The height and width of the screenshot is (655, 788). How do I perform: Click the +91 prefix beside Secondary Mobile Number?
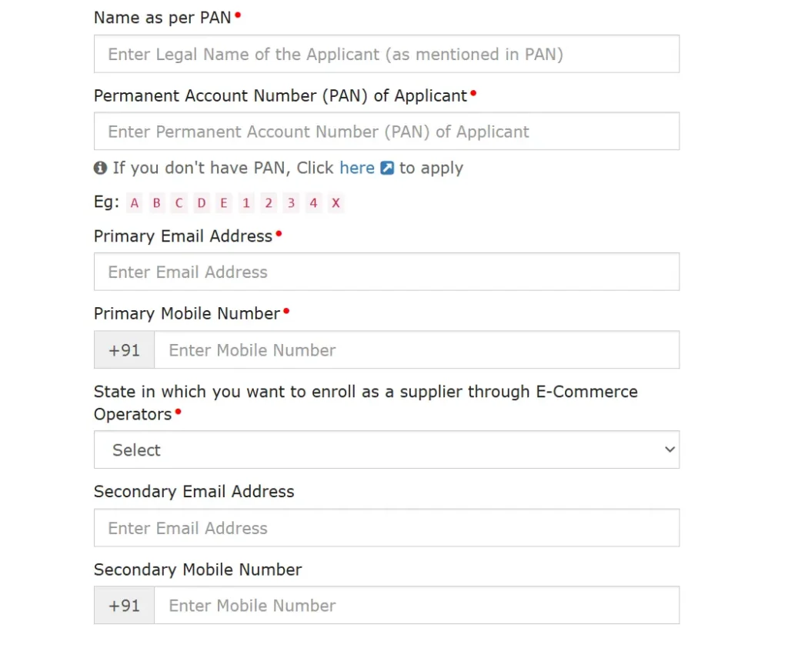(123, 605)
